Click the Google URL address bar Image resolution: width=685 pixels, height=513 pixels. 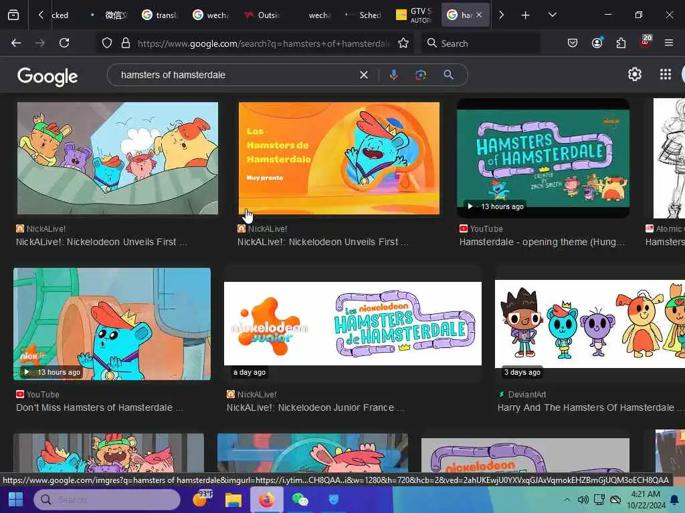tap(264, 43)
